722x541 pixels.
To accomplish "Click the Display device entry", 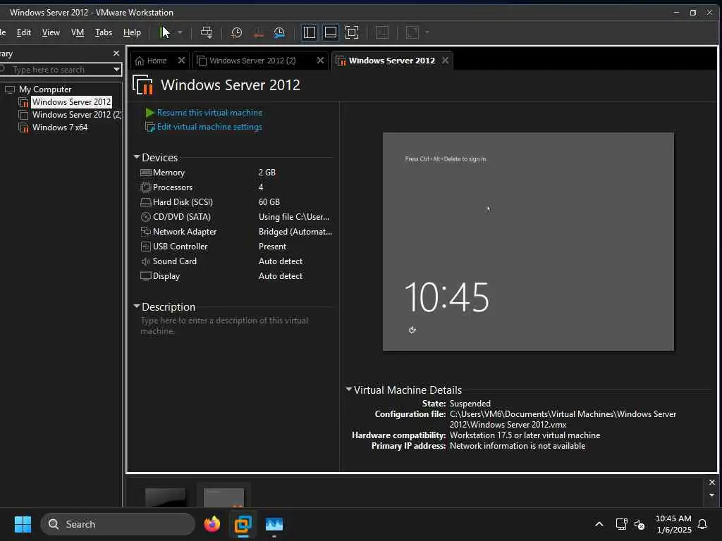I will [x=166, y=276].
